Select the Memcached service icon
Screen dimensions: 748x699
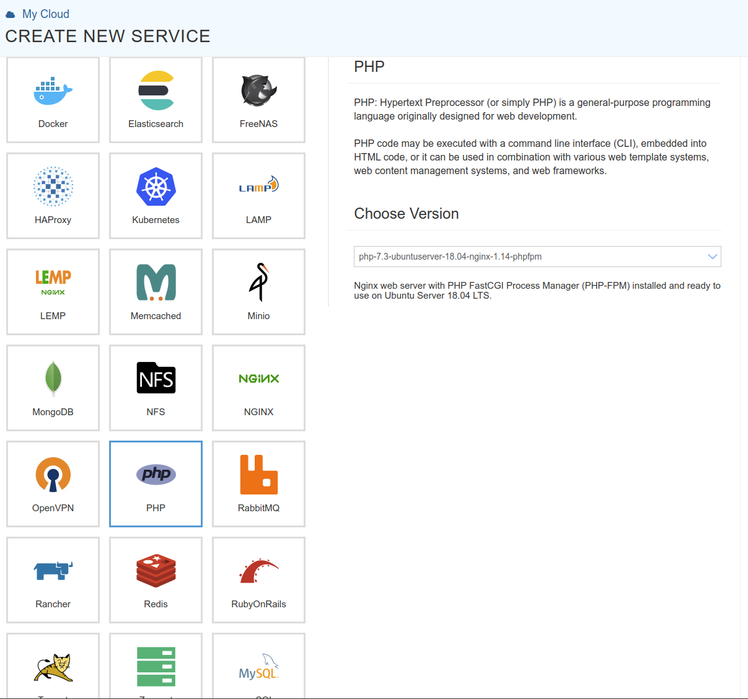pos(156,283)
